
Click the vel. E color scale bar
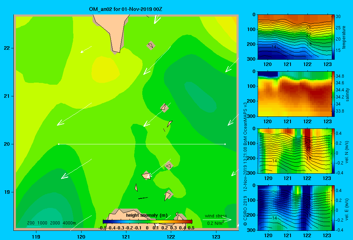(x=333, y=208)
